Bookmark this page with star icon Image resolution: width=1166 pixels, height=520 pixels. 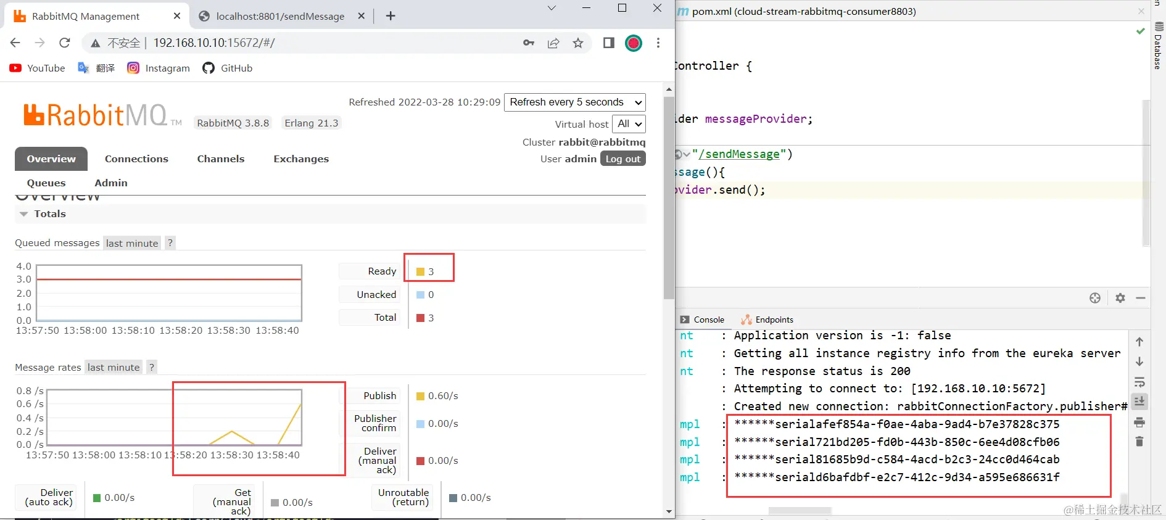(x=578, y=43)
